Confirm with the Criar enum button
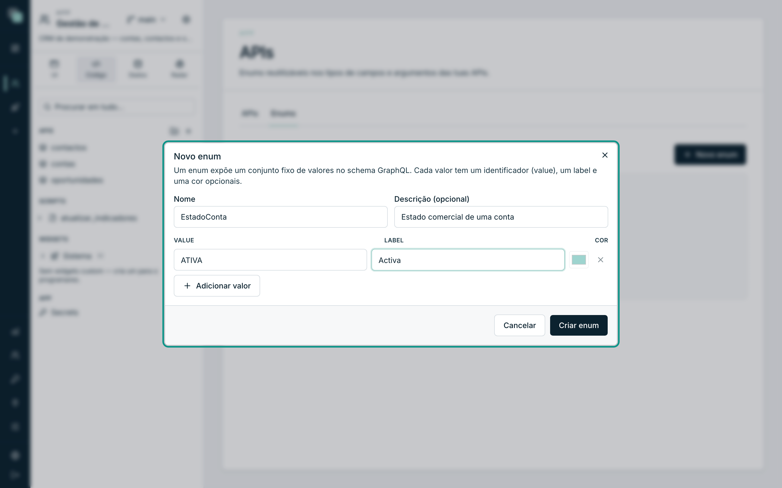 (x=579, y=325)
